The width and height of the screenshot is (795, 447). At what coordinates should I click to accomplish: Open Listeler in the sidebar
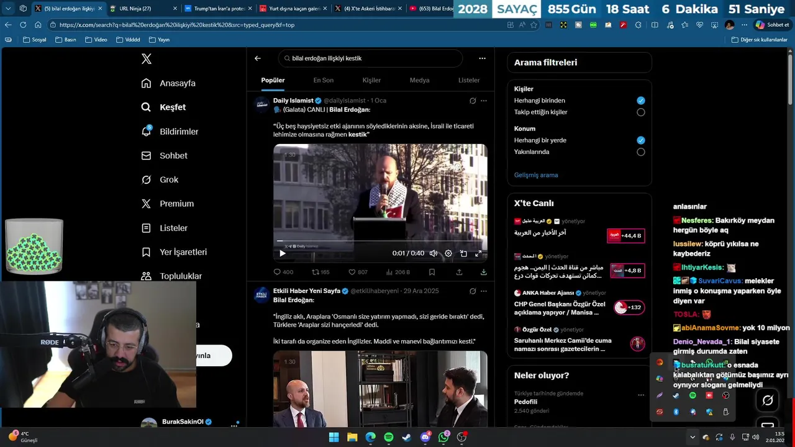pyautogui.click(x=164, y=228)
